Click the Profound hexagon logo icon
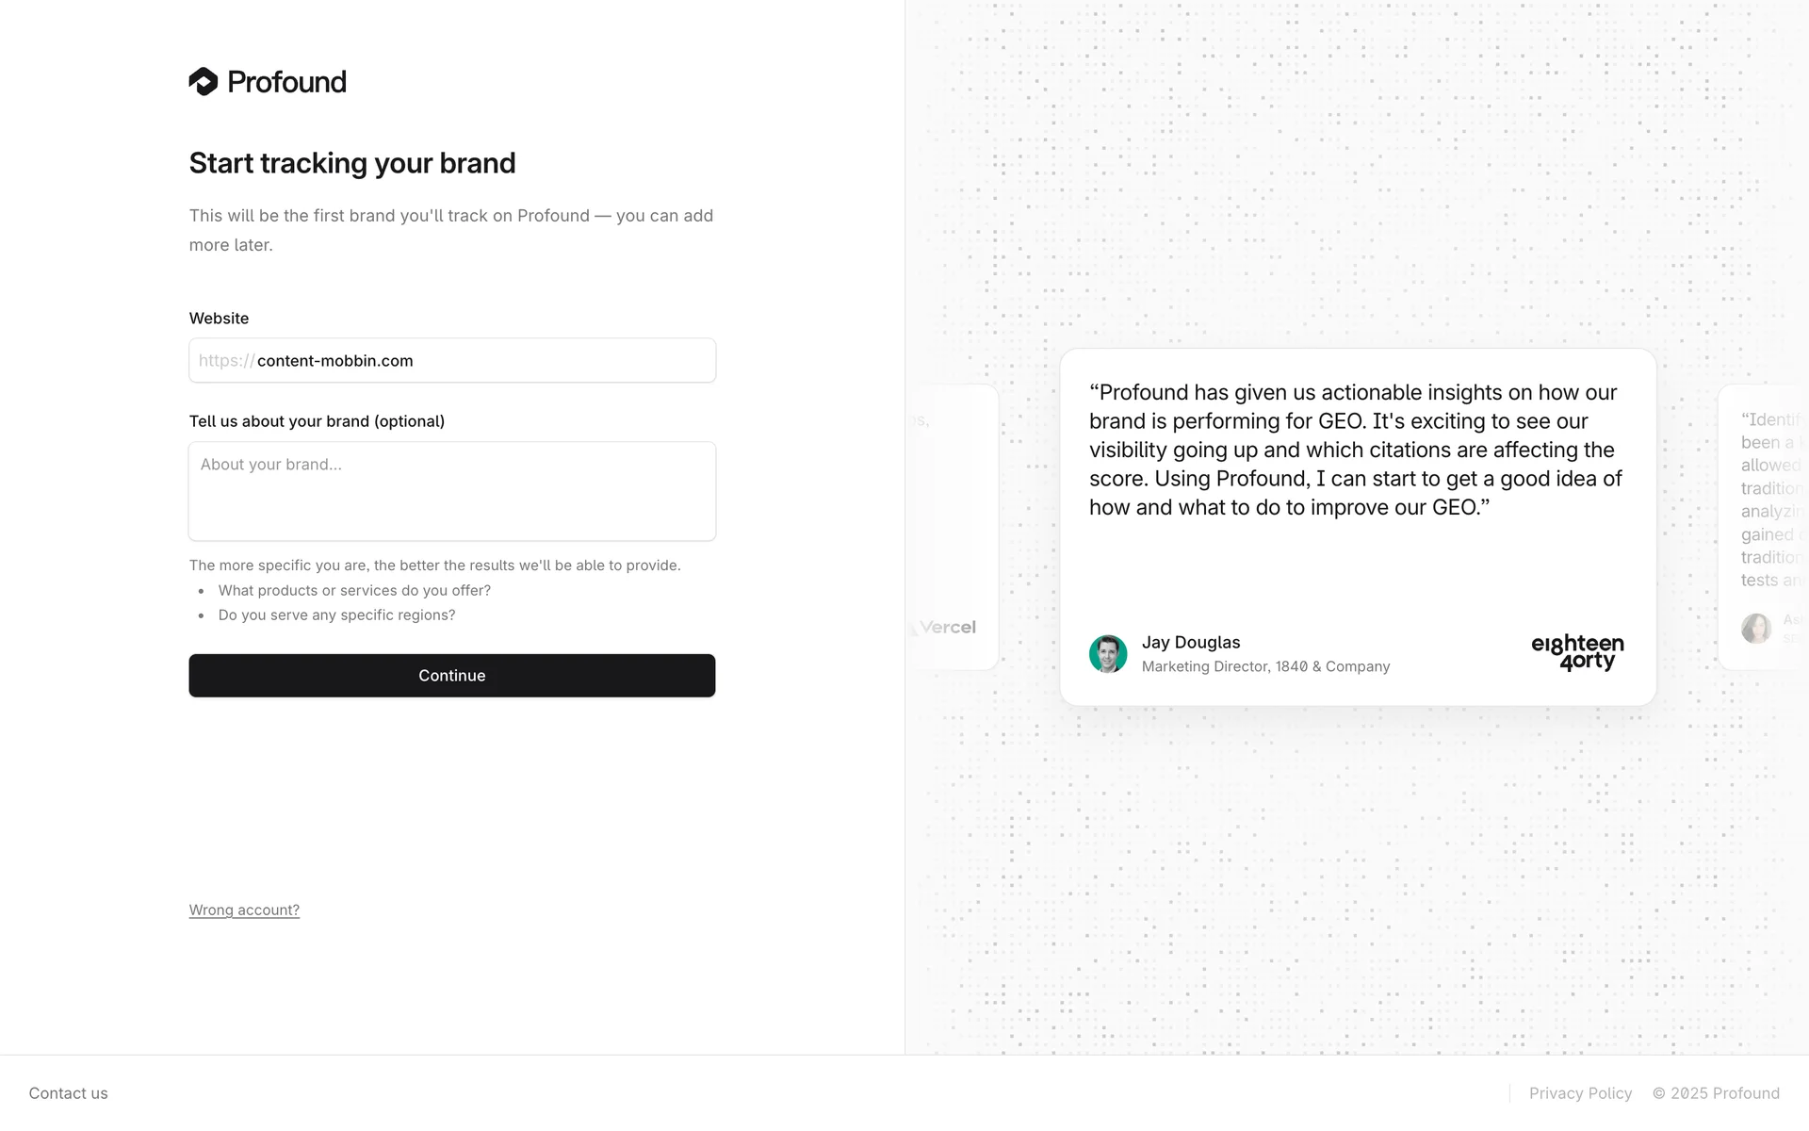Image resolution: width=1809 pixels, height=1131 pixels. pyautogui.click(x=203, y=82)
